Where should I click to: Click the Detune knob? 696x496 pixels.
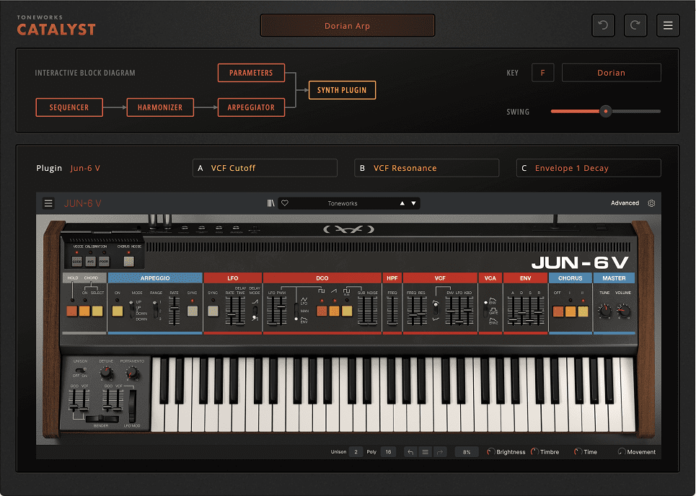tap(106, 373)
